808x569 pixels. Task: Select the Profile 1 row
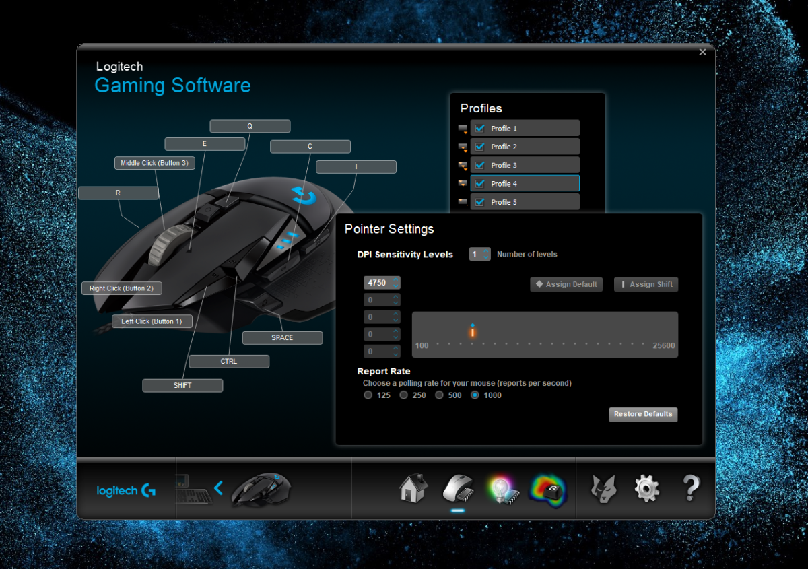pos(525,128)
